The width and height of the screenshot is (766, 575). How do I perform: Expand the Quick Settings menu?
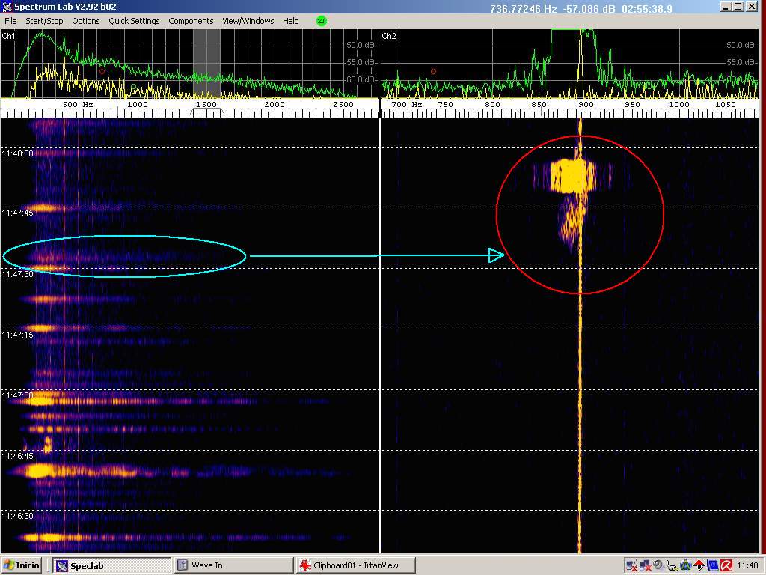pos(134,21)
